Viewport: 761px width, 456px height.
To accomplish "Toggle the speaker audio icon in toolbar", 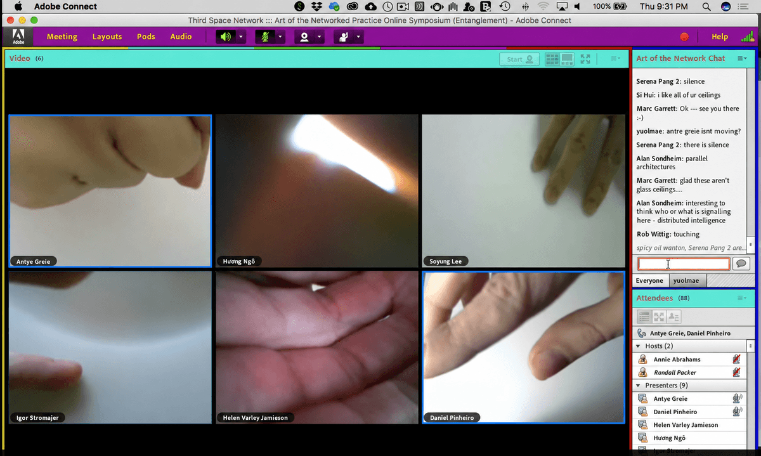I will [226, 37].
